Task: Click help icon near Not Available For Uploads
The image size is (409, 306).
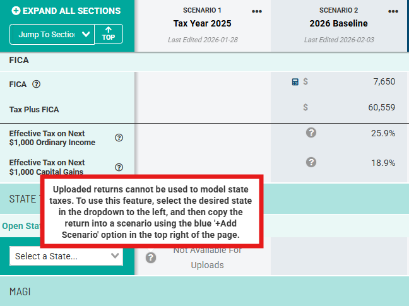Action: [150, 257]
